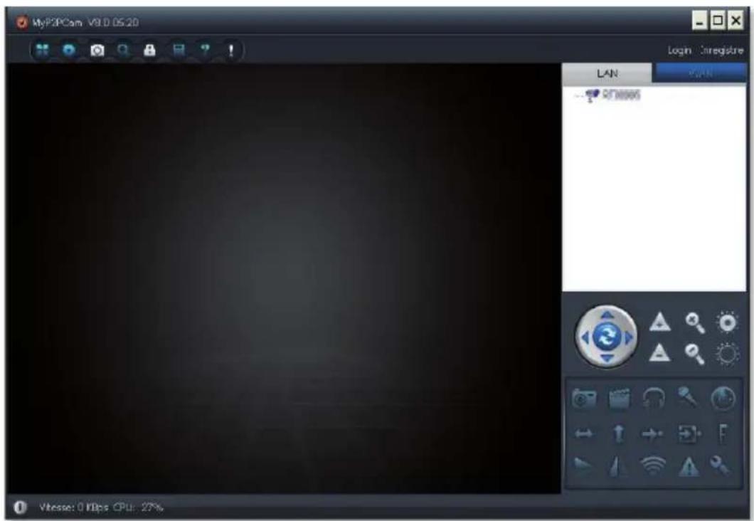Click the arrow-to-dot icon

[x=653, y=434]
